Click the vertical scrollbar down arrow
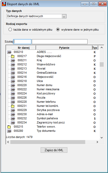108x173 pixels. coord(102,137)
